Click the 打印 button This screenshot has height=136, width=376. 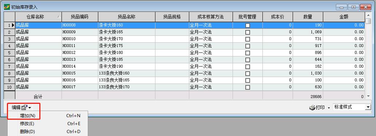click(317, 108)
